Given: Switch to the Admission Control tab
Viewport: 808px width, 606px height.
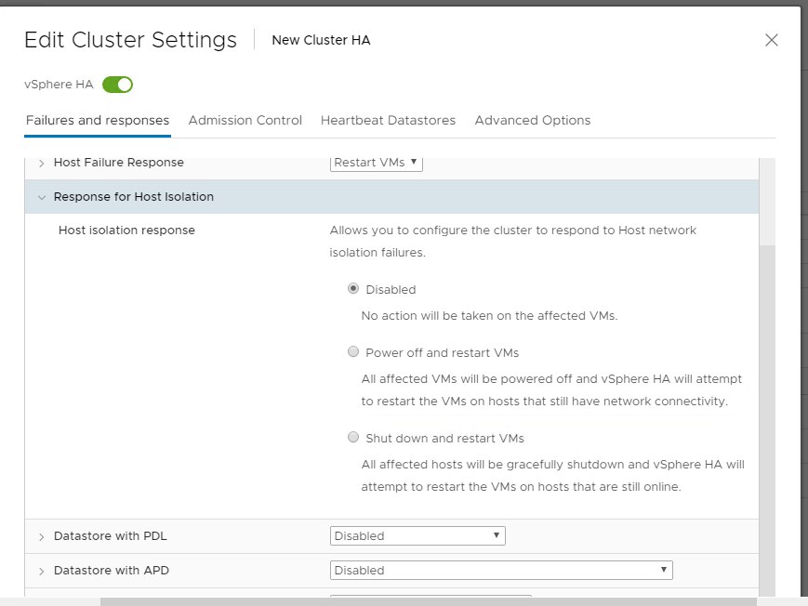Looking at the screenshot, I should point(245,120).
